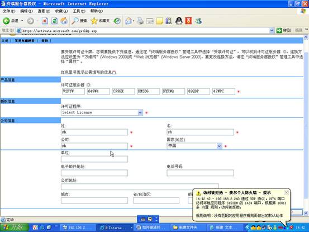Click the 姓 (last name) field

(94, 132)
